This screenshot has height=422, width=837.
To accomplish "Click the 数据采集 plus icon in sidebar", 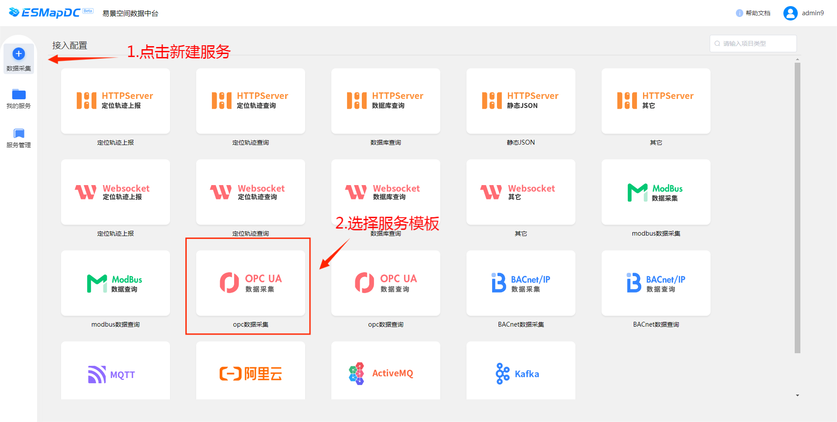I will (x=19, y=54).
